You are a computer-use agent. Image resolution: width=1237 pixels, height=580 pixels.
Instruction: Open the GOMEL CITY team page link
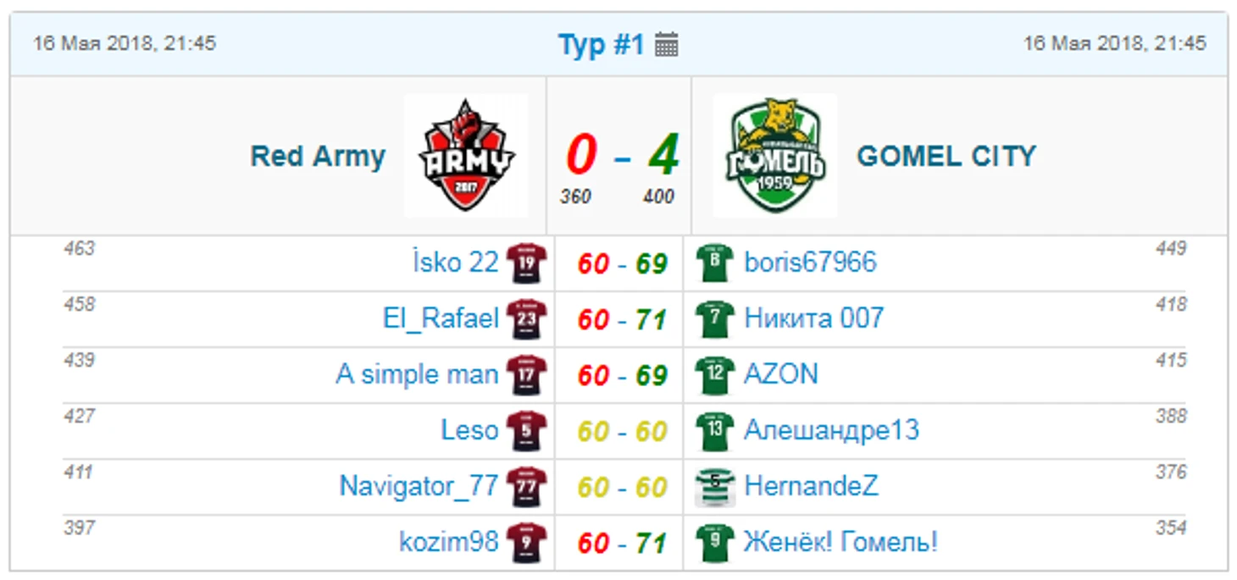coord(946,156)
